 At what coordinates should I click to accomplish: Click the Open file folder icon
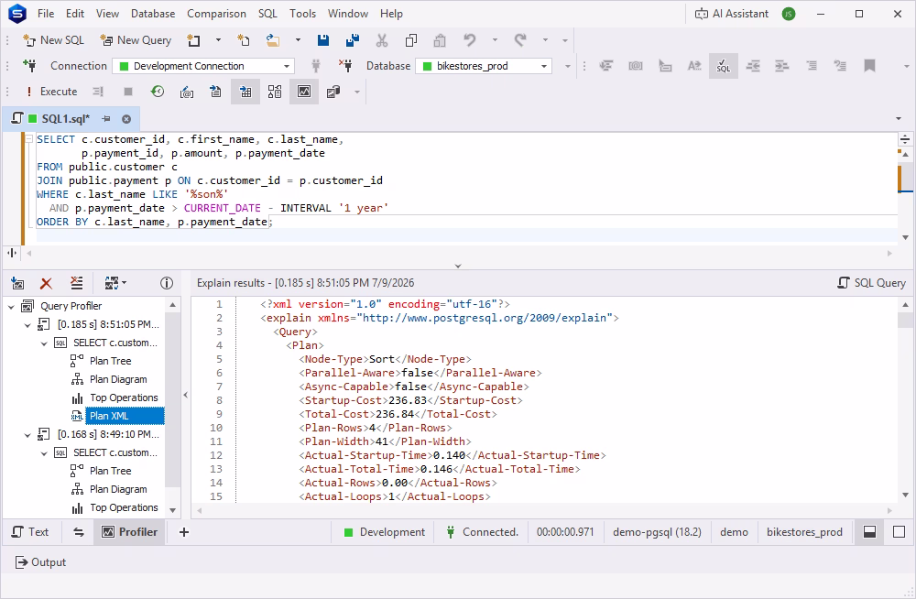[273, 39]
